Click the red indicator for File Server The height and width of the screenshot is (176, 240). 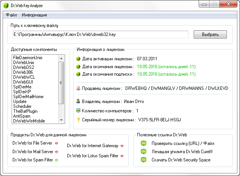tap(56, 143)
